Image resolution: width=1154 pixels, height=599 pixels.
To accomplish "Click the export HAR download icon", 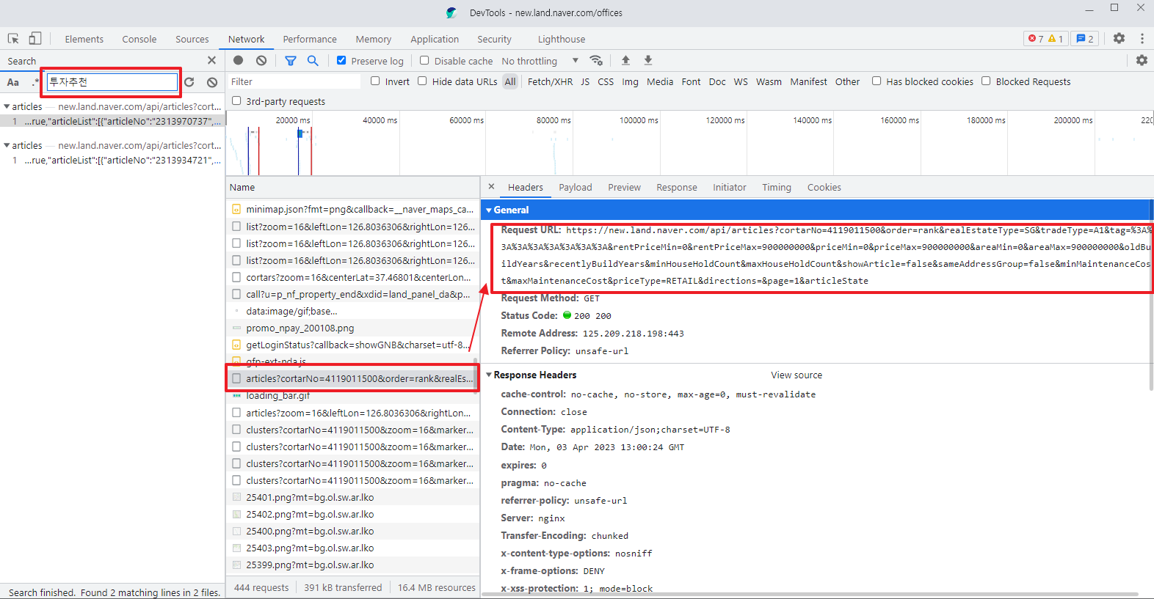I will pyautogui.click(x=648, y=61).
